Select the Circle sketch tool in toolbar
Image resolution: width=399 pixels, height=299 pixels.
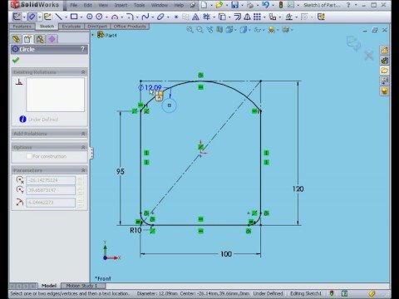point(90,17)
